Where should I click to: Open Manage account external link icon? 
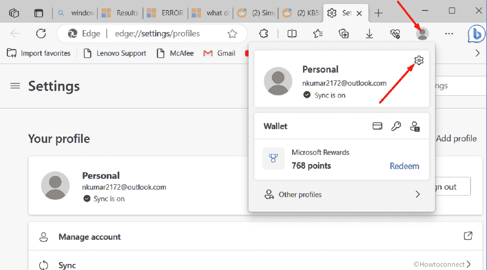(468, 236)
